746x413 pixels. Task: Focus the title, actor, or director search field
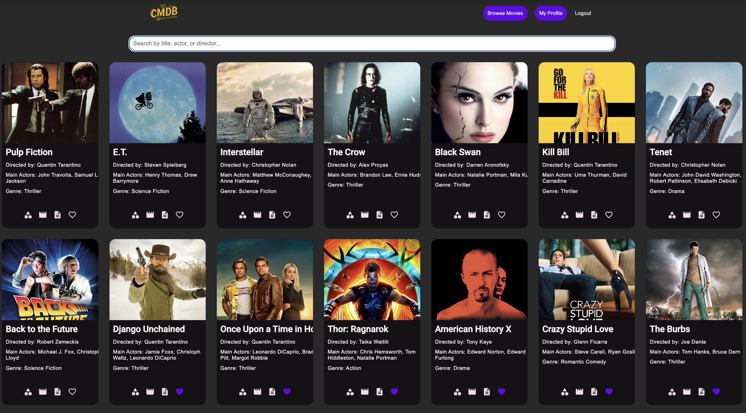point(372,43)
